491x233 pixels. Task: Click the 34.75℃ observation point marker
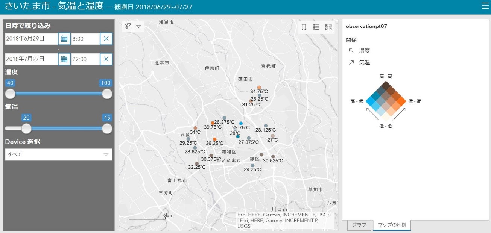click(259, 88)
